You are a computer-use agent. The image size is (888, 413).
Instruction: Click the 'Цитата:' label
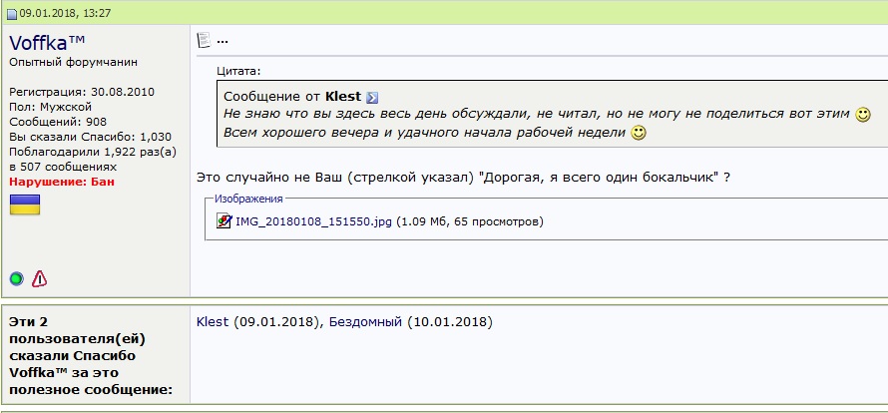[x=239, y=72]
